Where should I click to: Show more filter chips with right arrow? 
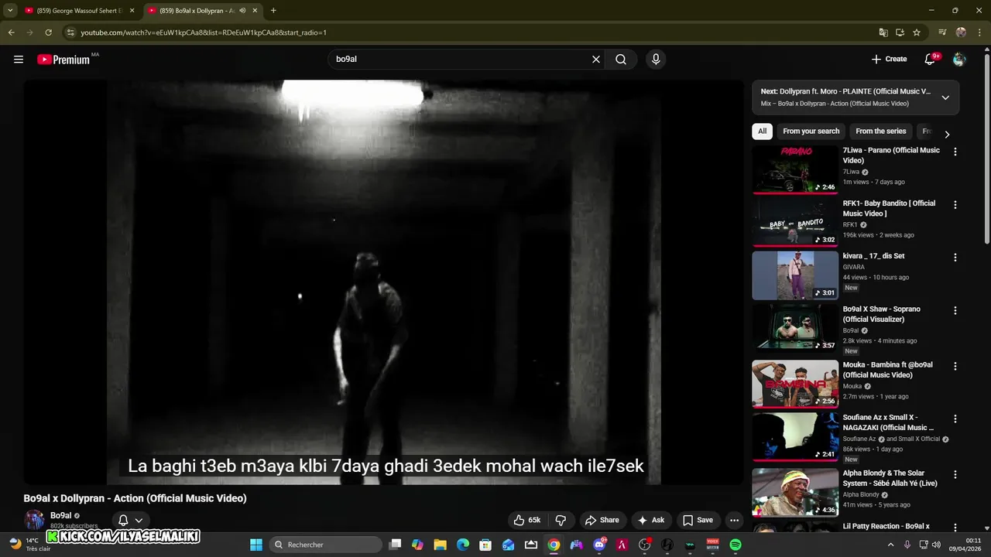coord(946,134)
